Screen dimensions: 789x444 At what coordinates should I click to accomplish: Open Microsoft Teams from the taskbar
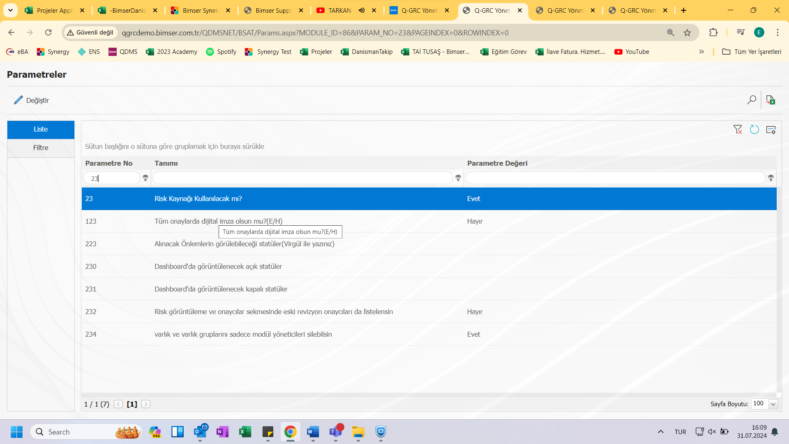[x=336, y=432]
